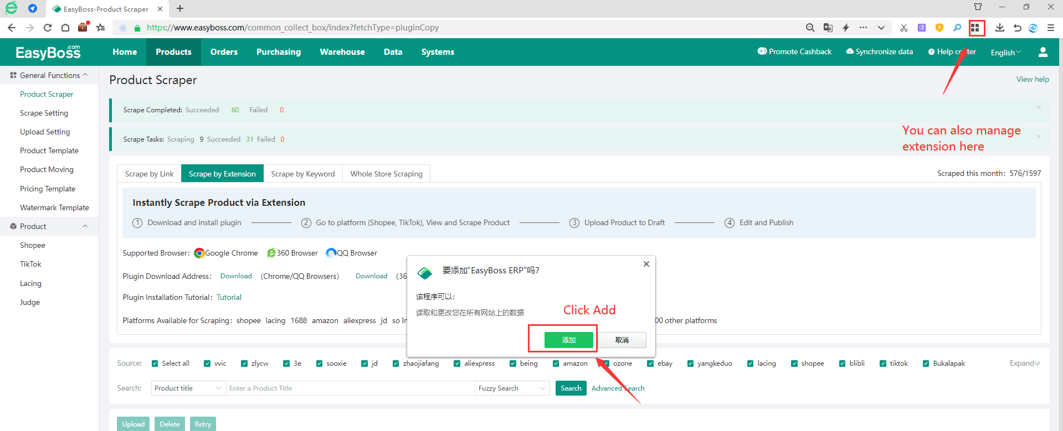The width and height of the screenshot is (1063, 431).
Task: Click the browser back arrow
Action: (12, 28)
